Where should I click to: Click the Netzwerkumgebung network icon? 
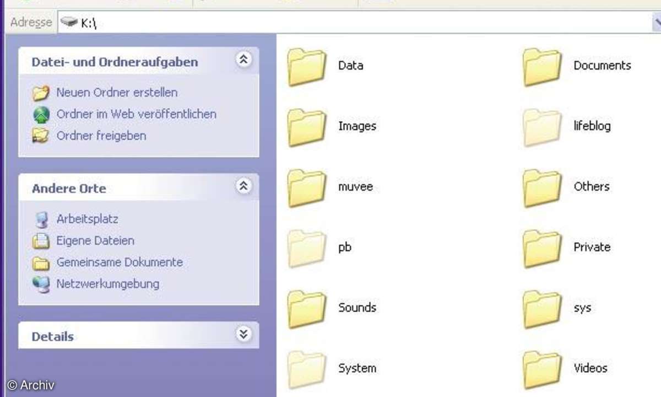coord(41,284)
